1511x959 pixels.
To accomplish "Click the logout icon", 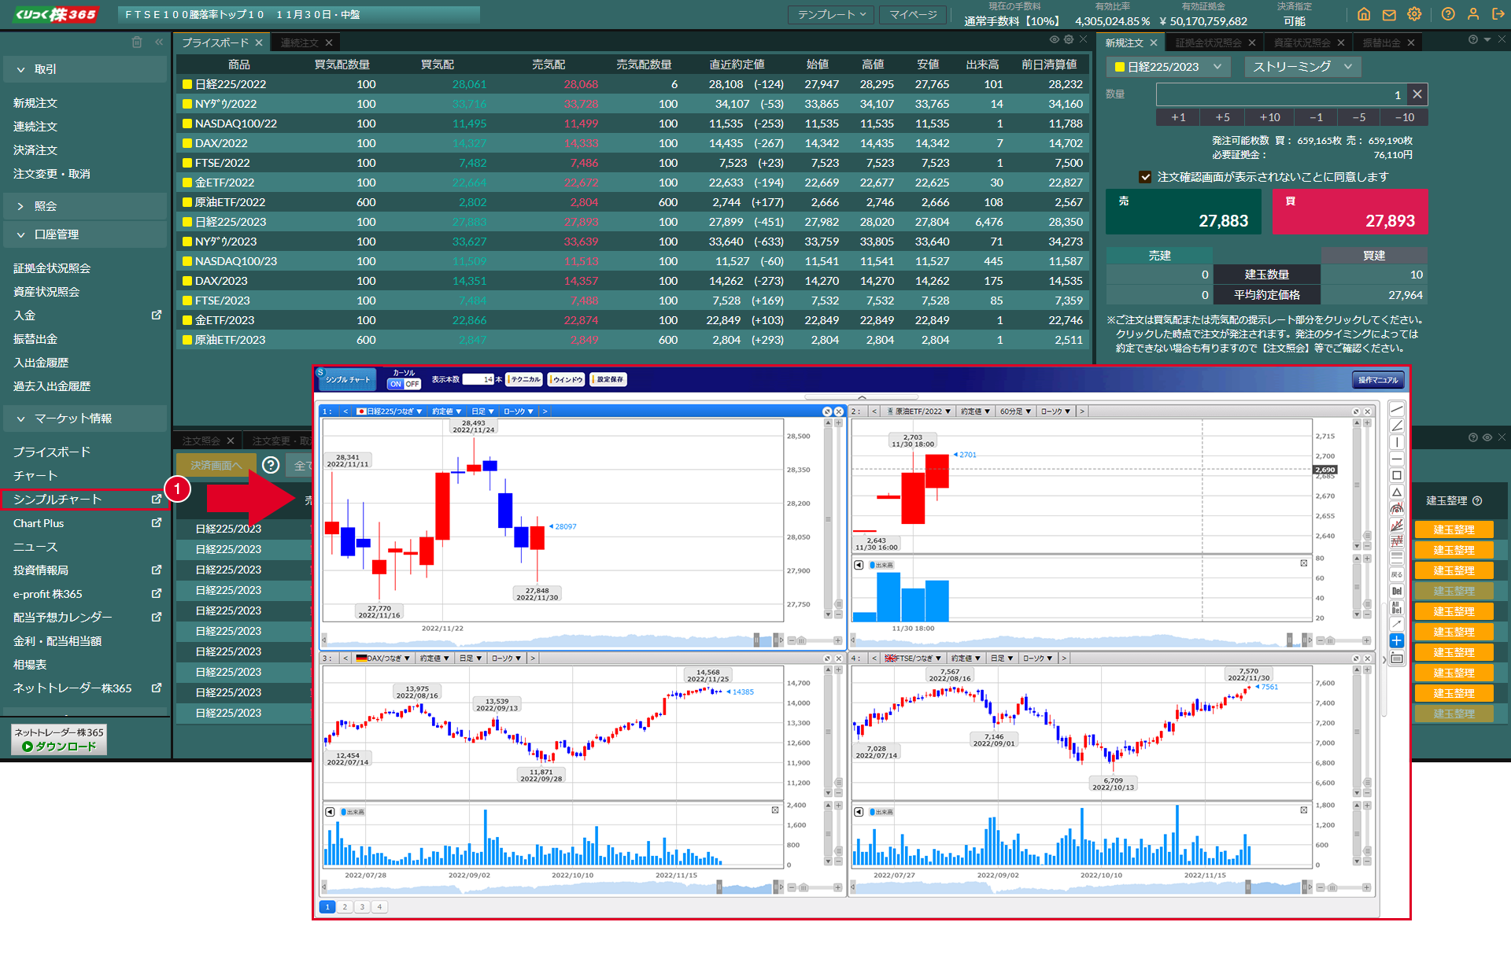I will tap(1498, 14).
